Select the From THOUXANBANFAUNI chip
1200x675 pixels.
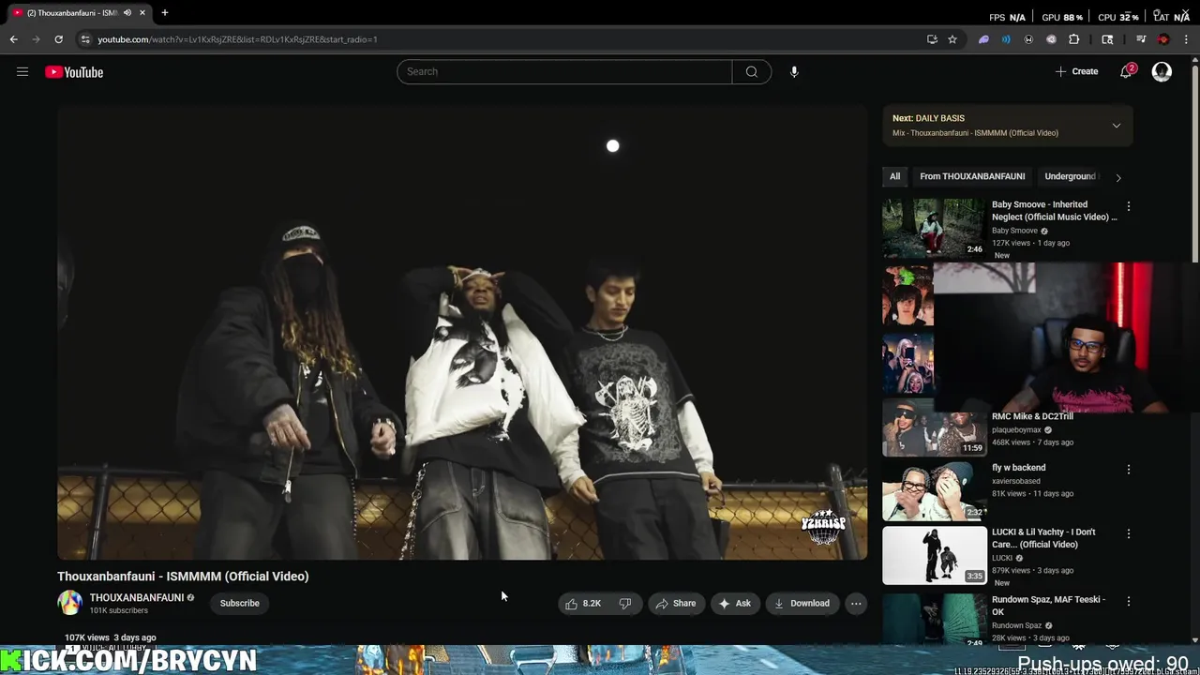pyautogui.click(x=972, y=176)
